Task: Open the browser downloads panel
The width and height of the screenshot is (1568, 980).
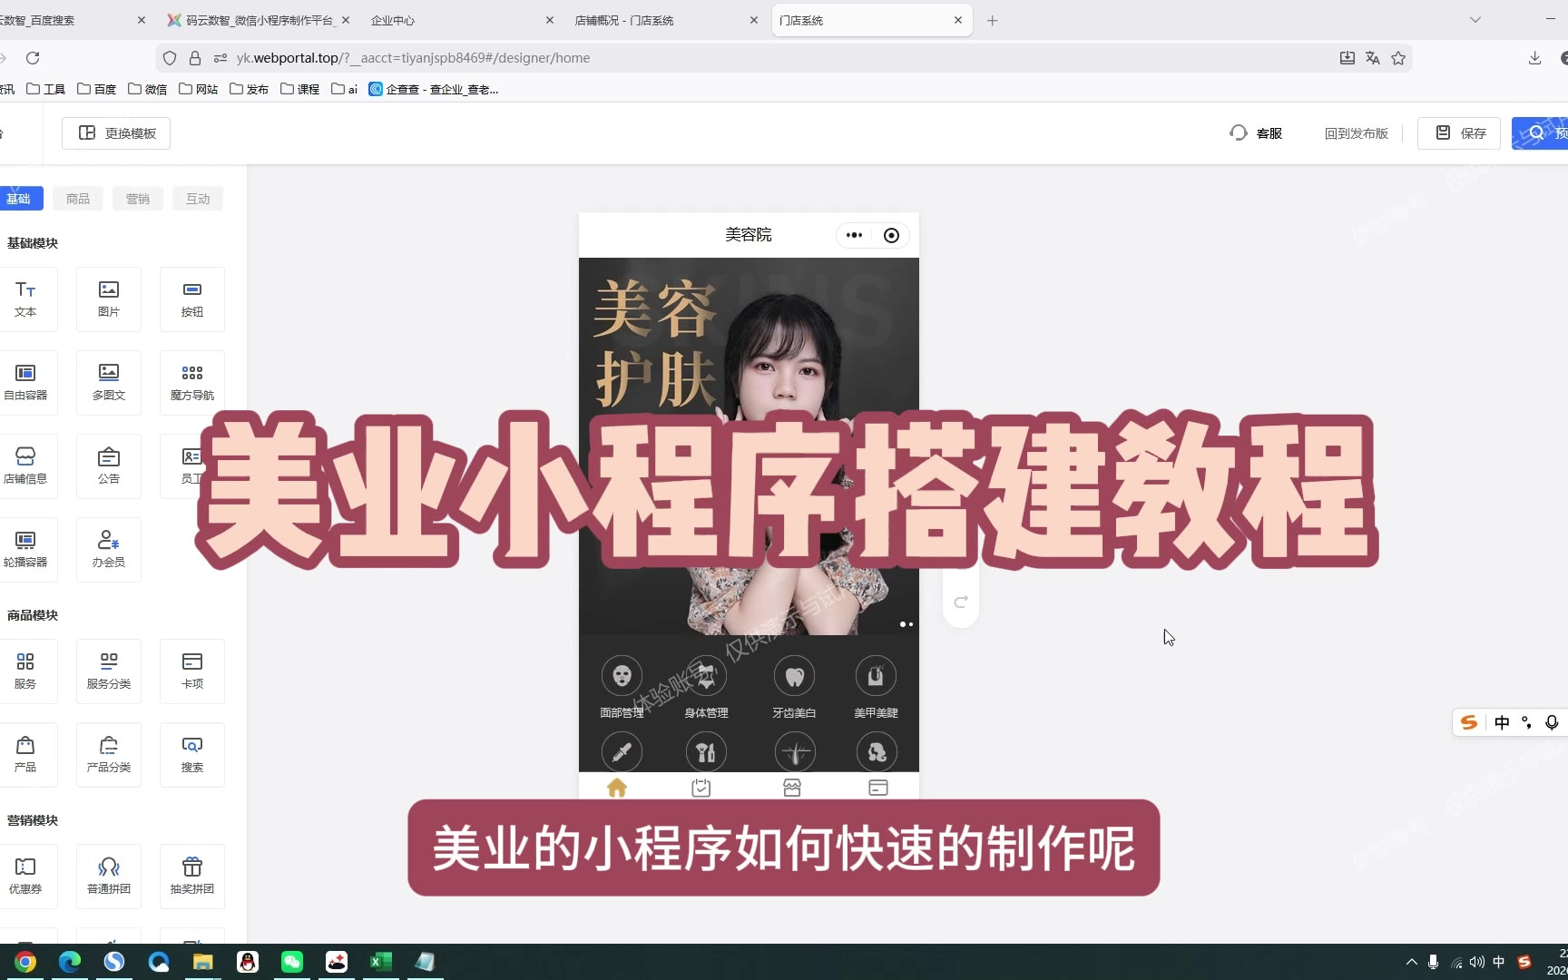Action: tap(1534, 58)
